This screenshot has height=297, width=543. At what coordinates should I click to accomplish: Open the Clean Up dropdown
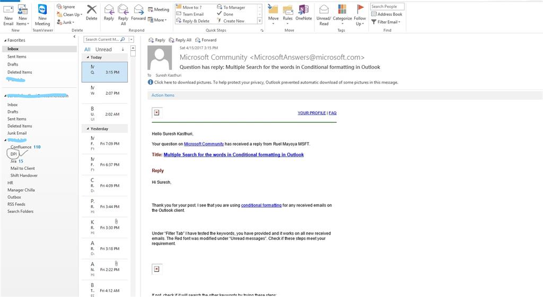[x=69, y=14]
